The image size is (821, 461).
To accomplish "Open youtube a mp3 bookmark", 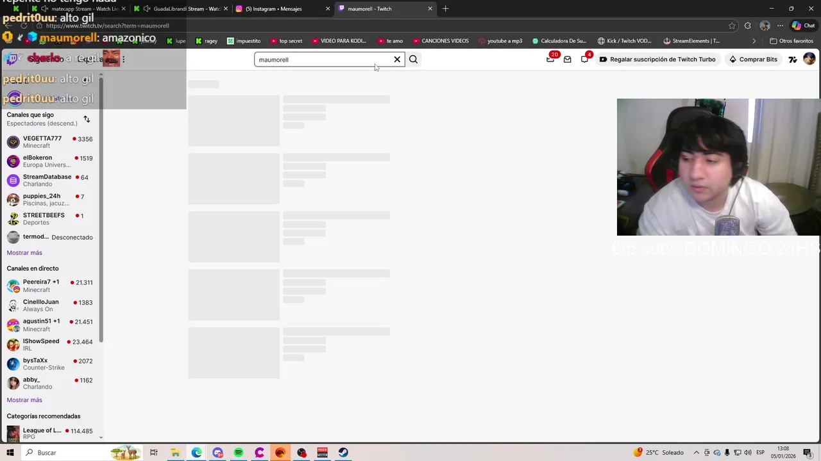I will (500, 41).
